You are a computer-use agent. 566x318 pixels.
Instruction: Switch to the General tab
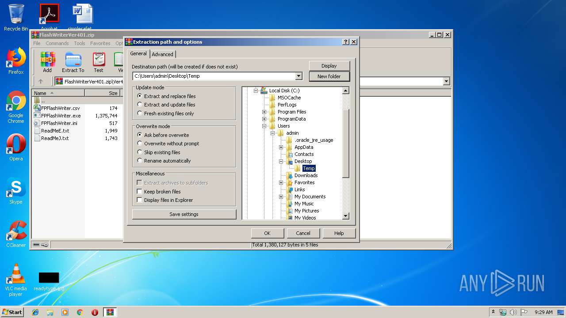coord(138,53)
